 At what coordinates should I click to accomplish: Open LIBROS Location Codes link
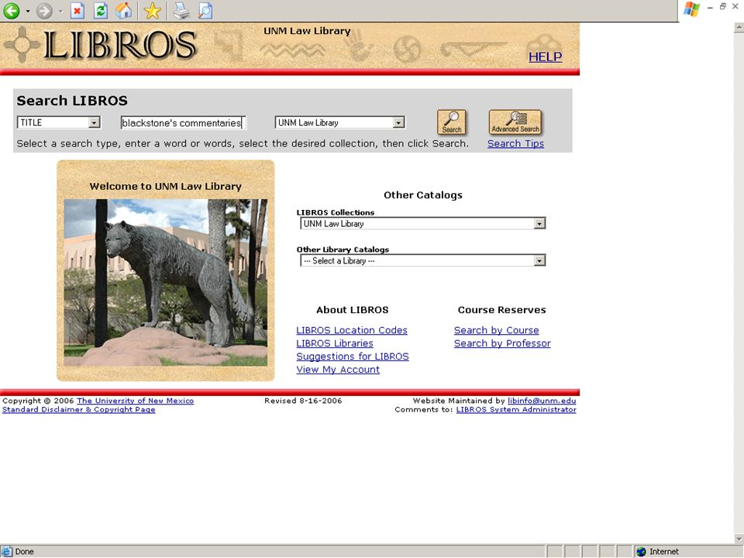click(x=352, y=330)
